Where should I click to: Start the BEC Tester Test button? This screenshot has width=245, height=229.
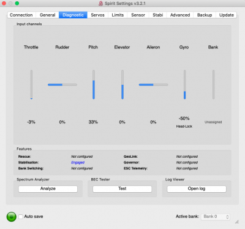(x=123, y=188)
